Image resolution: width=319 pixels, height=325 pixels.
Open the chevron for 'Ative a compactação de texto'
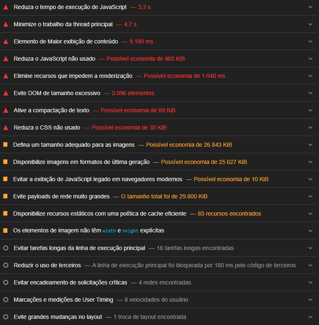click(x=310, y=110)
